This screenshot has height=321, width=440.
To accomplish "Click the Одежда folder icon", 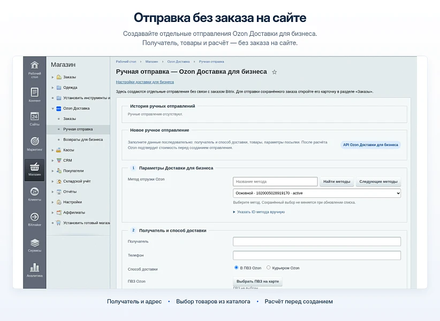I will point(59,87).
